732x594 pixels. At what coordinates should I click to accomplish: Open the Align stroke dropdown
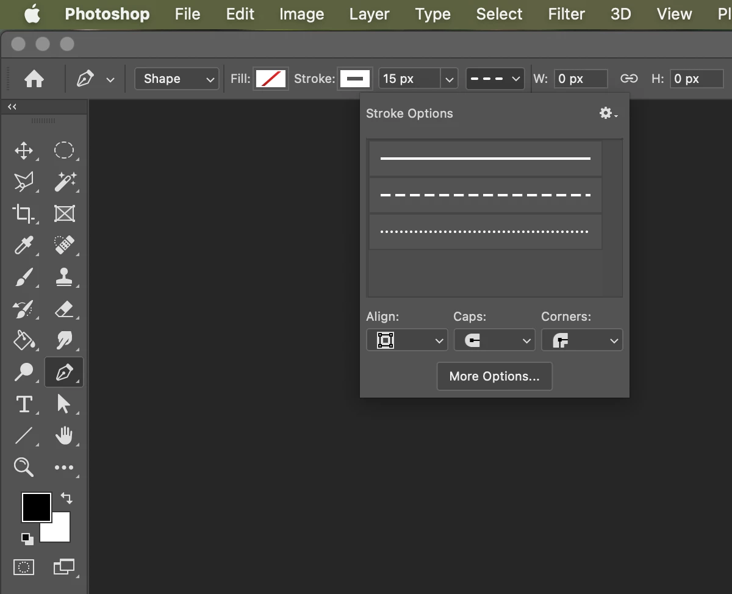coord(407,340)
